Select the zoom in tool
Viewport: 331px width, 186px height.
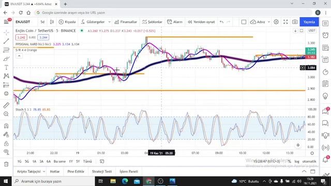[6, 114]
